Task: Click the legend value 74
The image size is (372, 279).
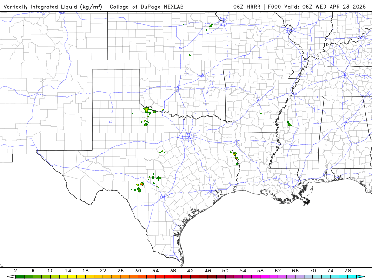Action: pos(330,271)
